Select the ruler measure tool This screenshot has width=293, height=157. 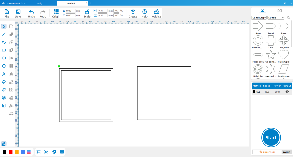[4, 90]
